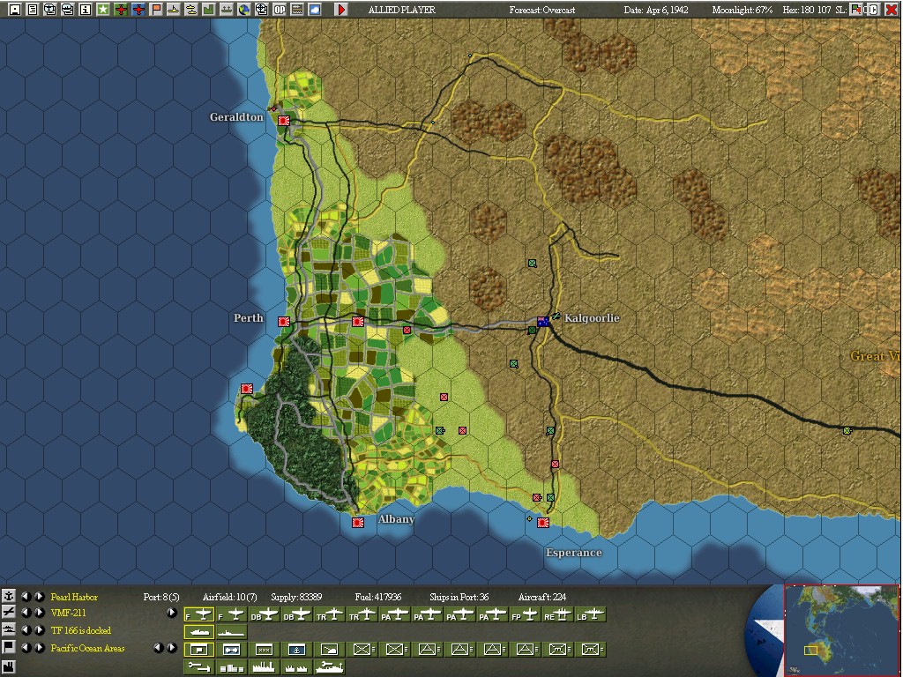Select the XXX corps unit icon
903x677 pixels.
click(x=264, y=650)
